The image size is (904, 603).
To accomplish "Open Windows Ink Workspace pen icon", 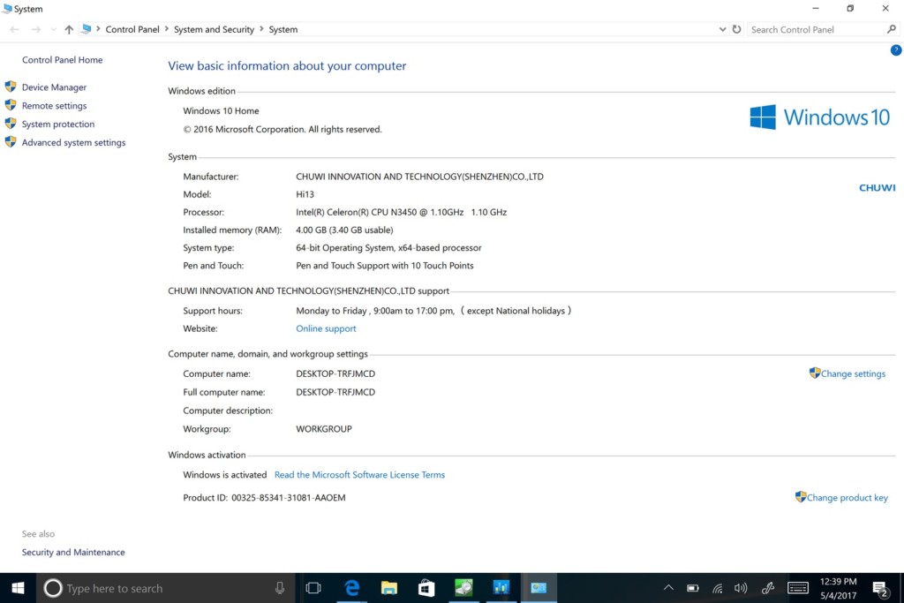I will pos(768,588).
